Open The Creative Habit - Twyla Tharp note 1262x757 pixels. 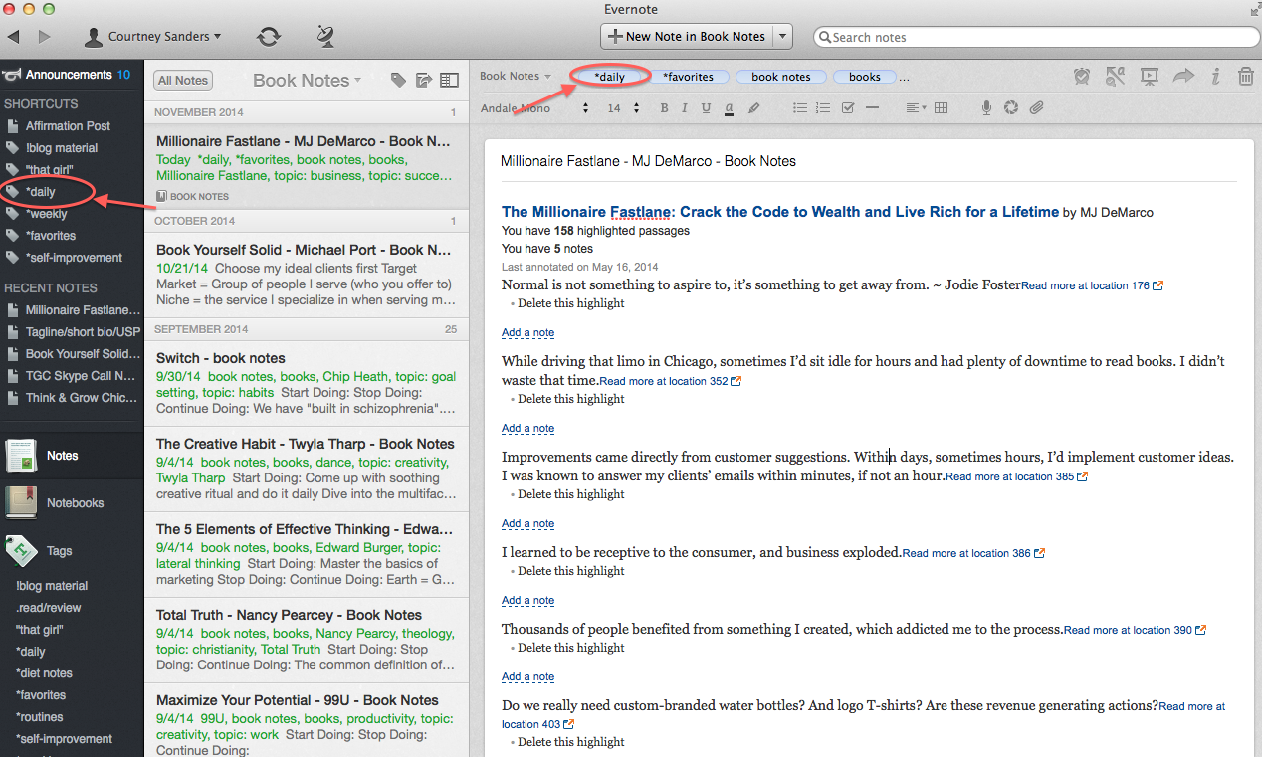pyautogui.click(x=307, y=468)
